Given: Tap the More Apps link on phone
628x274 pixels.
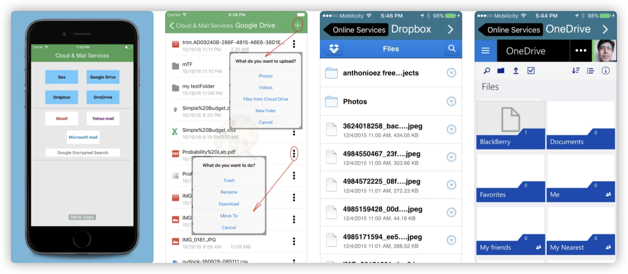Looking at the screenshot, I should (82, 217).
